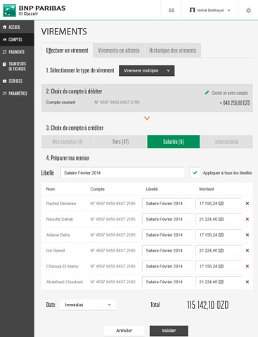
Task: Select the International tab
Action: point(226,142)
